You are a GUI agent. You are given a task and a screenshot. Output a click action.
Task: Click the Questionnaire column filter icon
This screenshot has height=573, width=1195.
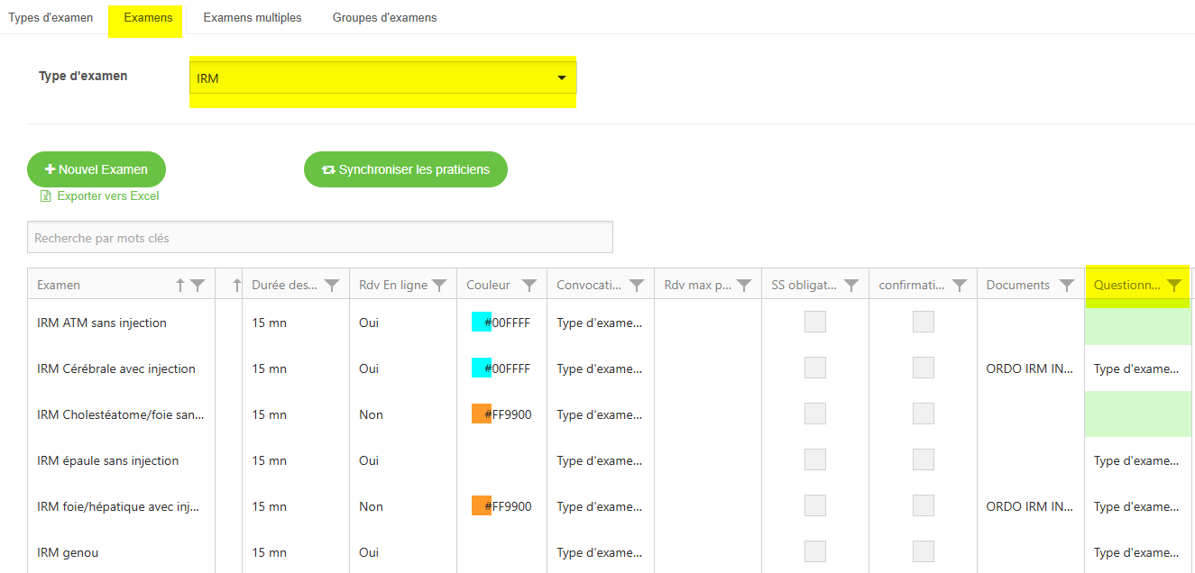pos(1173,285)
